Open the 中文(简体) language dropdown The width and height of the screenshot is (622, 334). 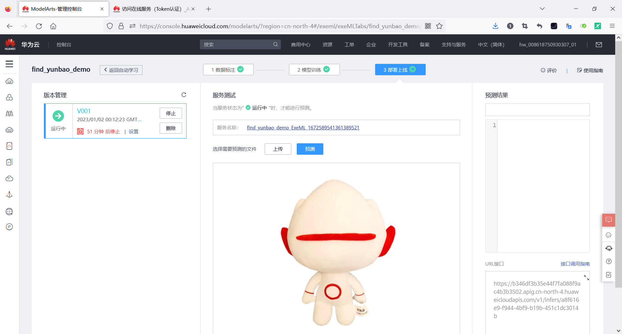(x=491, y=44)
